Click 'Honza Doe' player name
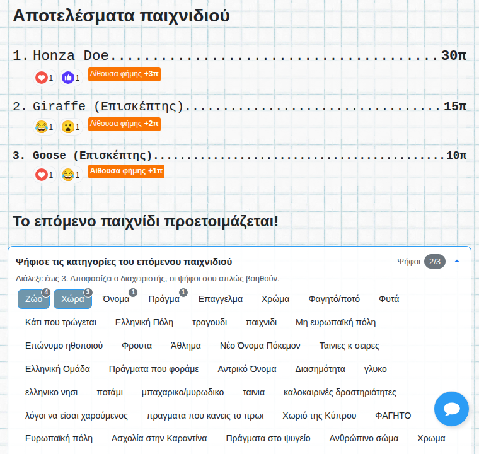479x454 pixels. (x=71, y=55)
